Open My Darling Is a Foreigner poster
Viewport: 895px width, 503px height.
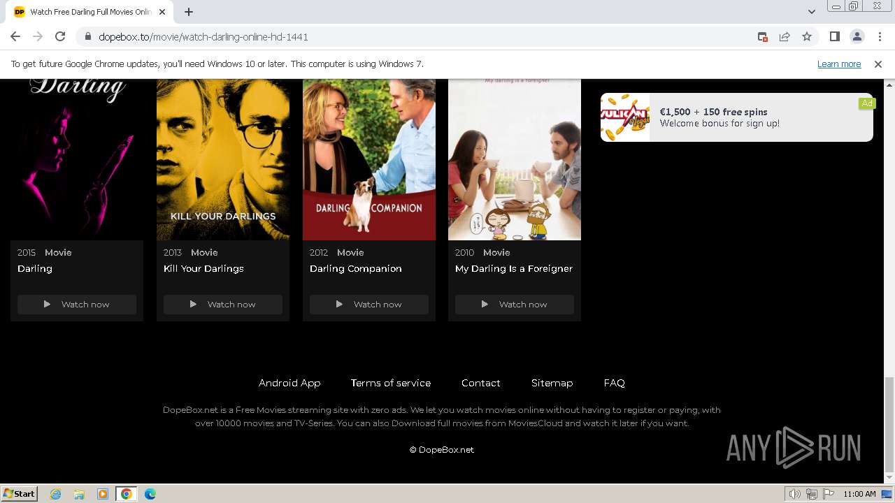coord(515,159)
